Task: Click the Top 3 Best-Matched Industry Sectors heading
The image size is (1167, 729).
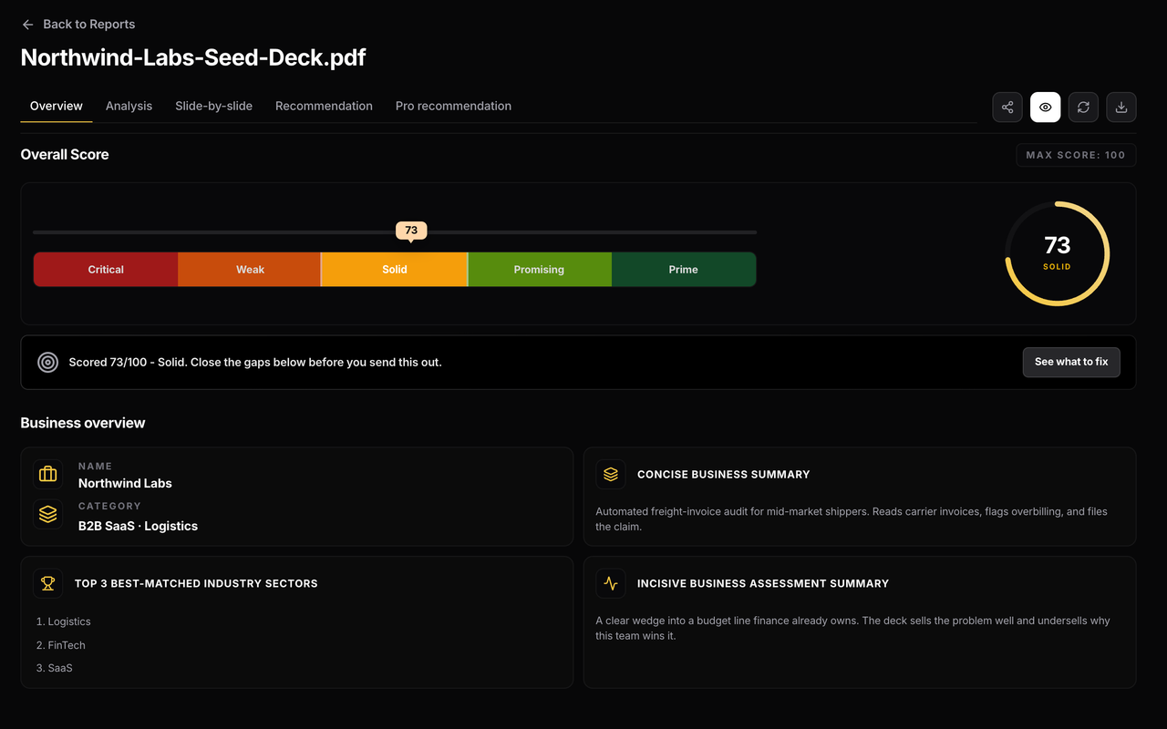Action: [x=196, y=583]
